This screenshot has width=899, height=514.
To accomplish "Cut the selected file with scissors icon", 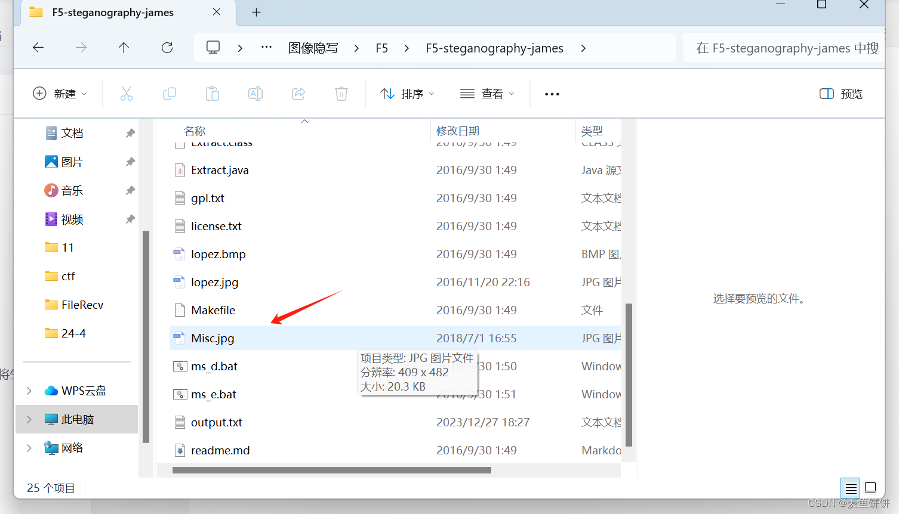I will click(x=126, y=94).
